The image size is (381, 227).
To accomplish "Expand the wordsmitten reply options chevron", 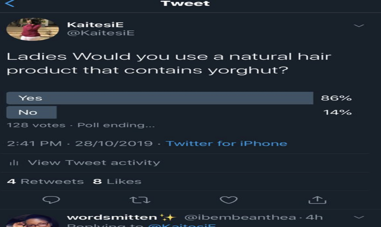I will (x=358, y=218).
